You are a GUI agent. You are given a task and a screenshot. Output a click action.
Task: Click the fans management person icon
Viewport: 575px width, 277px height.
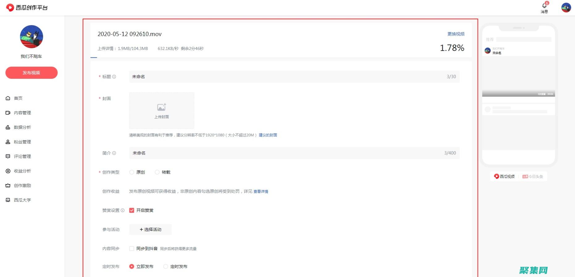pyautogui.click(x=8, y=142)
